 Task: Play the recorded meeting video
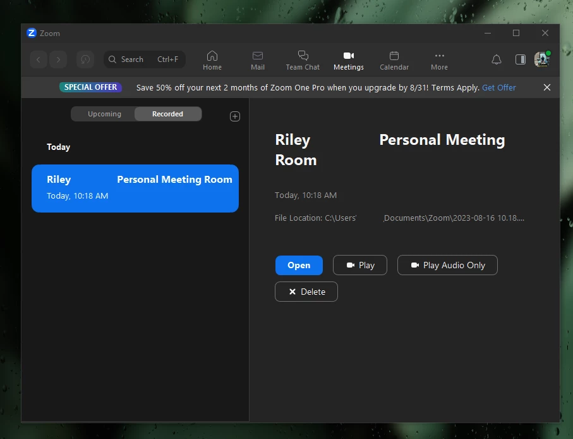pos(360,265)
